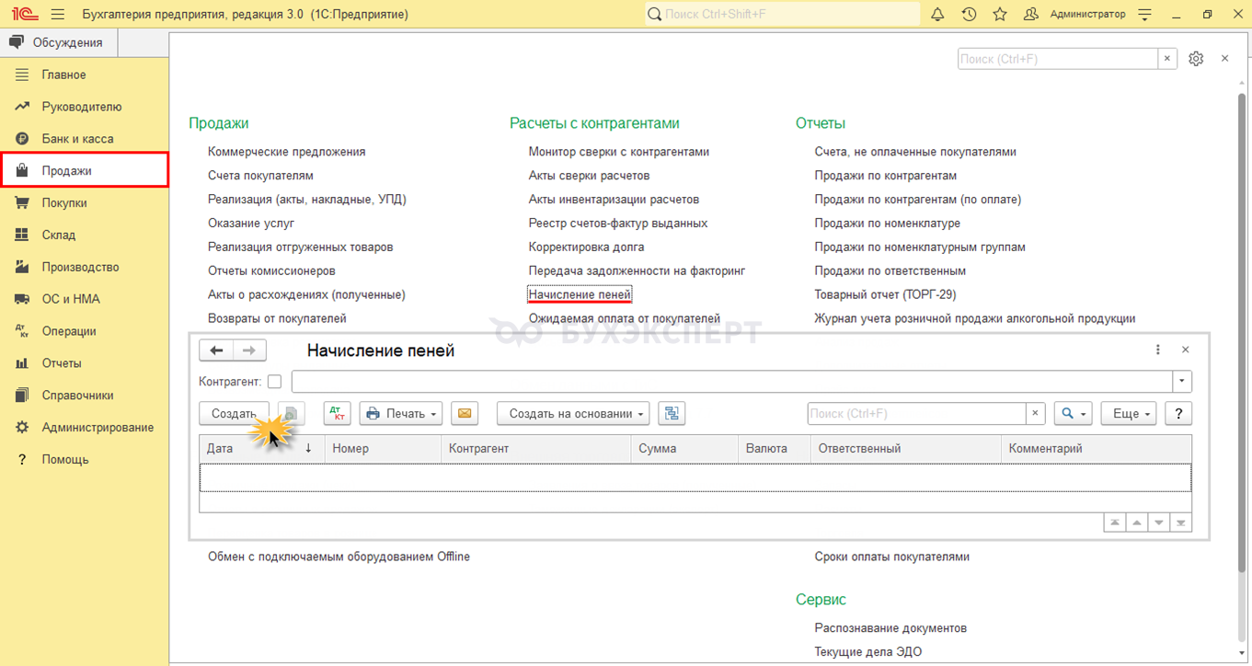
Task: Open the Банк и касса section
Action: (77, 139)
